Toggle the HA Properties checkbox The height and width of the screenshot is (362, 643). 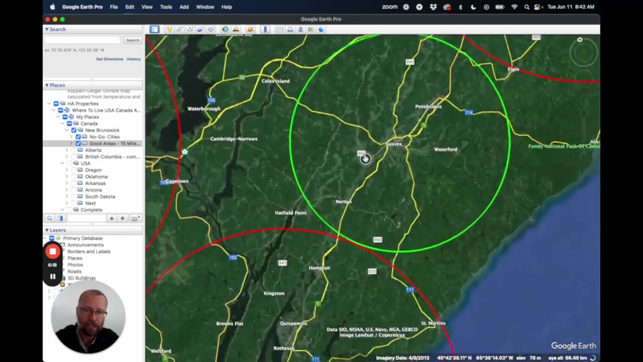[56, 104]
